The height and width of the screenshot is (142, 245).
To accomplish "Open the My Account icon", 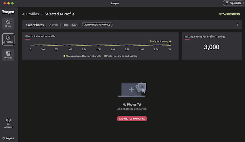I will tap(8, 120).
